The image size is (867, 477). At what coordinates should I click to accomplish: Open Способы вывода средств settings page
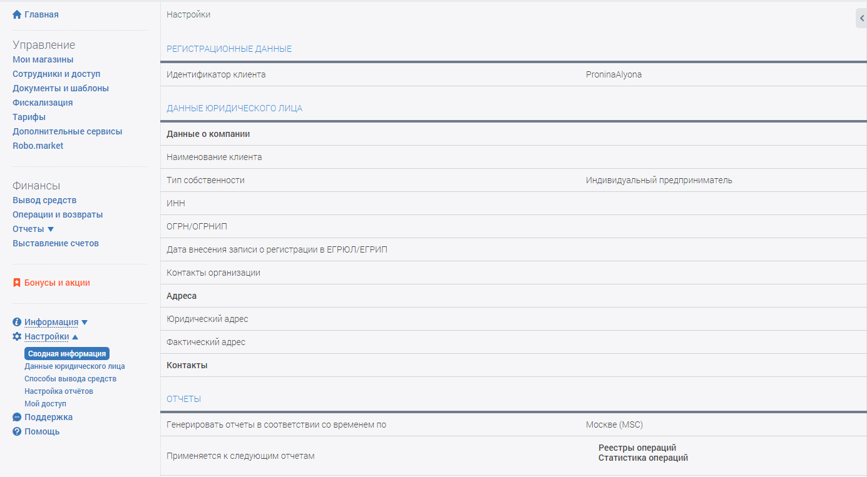click(70, 379)
